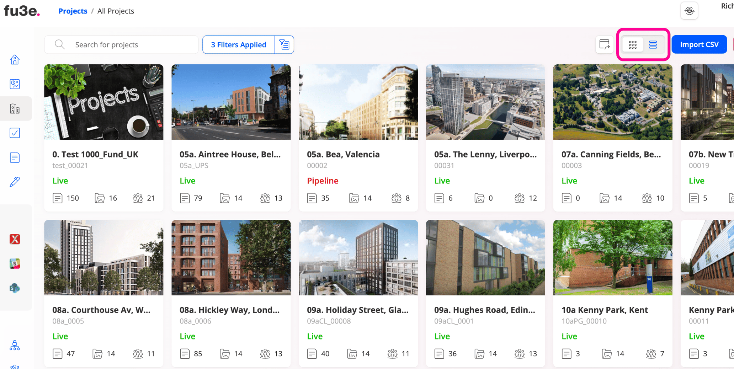Click the export view icon beside grid toggle

point(604,44)
